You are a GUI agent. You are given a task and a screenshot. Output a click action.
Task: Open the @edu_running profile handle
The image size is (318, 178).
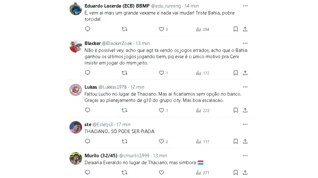tap(166, 6)
